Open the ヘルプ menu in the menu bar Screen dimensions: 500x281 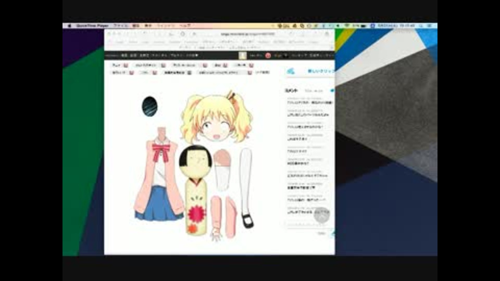[185, 25]
